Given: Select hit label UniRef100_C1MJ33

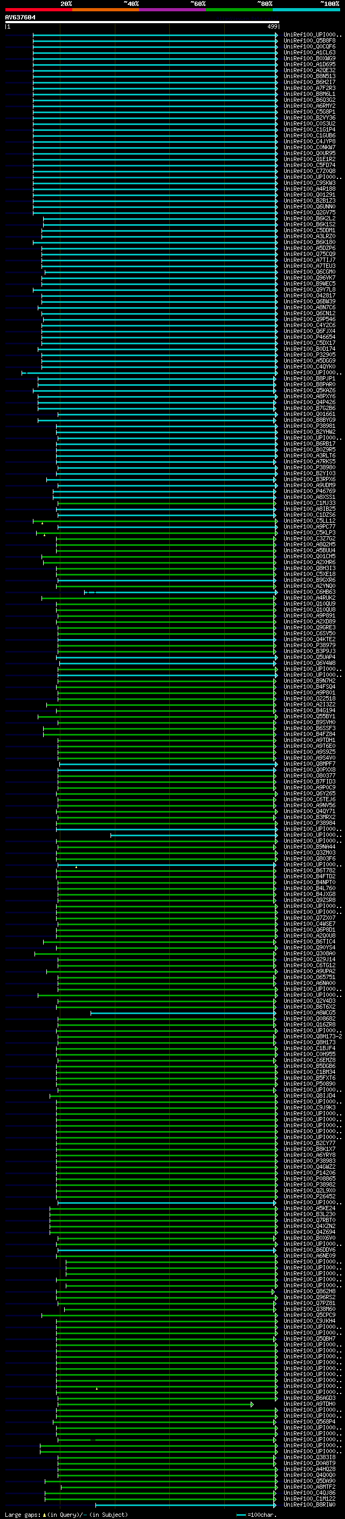Looking at the screenshot, I should point(309,503).
